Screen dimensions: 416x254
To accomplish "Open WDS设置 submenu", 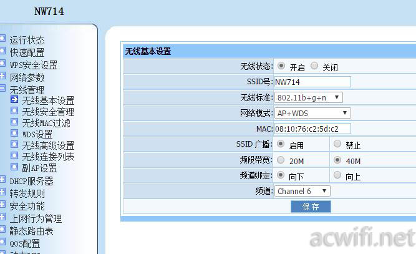I will point(37,134).
